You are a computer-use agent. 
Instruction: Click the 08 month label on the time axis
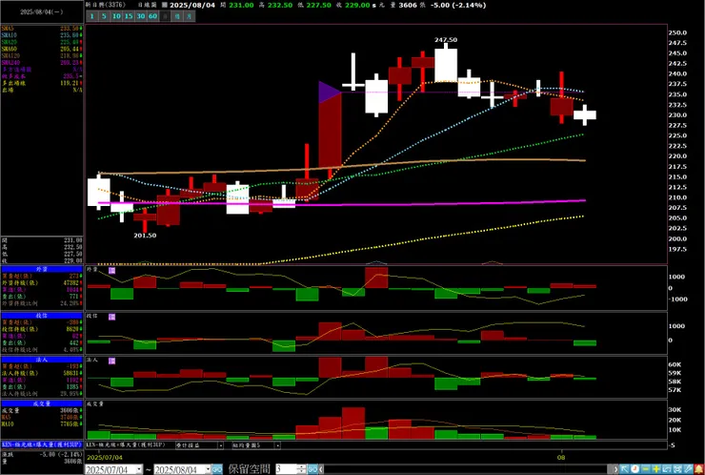click(x=561, y=458)
